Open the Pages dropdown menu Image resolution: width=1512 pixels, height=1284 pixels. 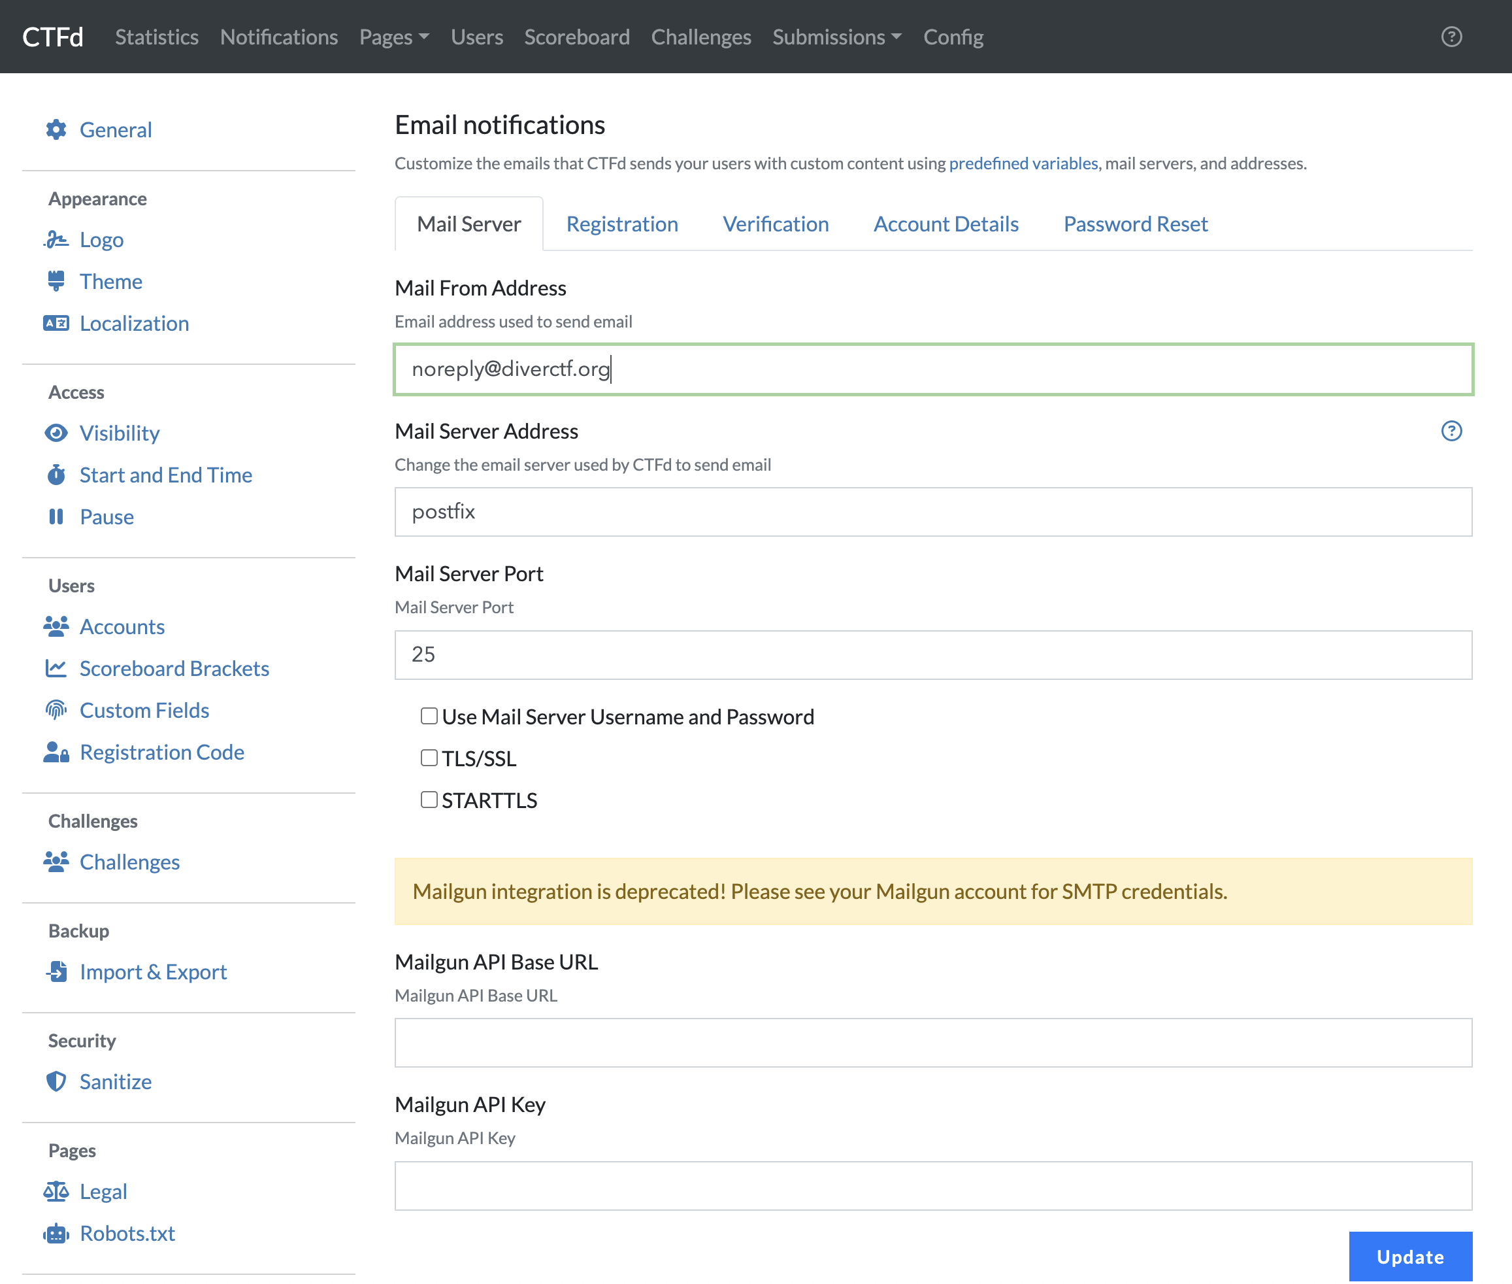pyautogui.click(x=393, y=37)
